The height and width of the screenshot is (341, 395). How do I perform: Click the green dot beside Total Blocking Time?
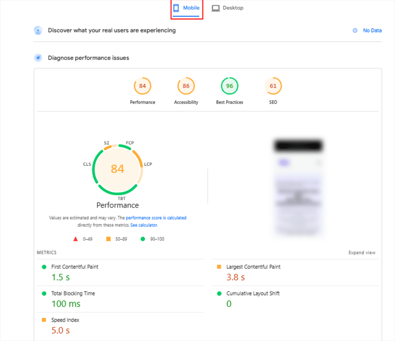pos(44,294)
